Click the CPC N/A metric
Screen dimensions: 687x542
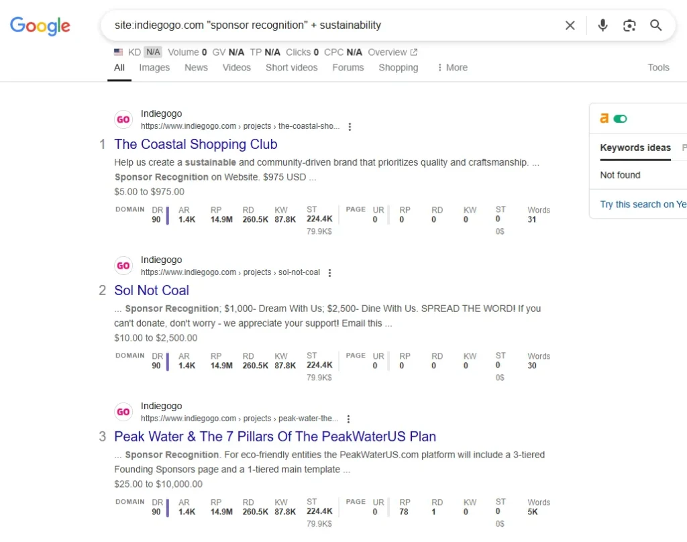point(343,52)
